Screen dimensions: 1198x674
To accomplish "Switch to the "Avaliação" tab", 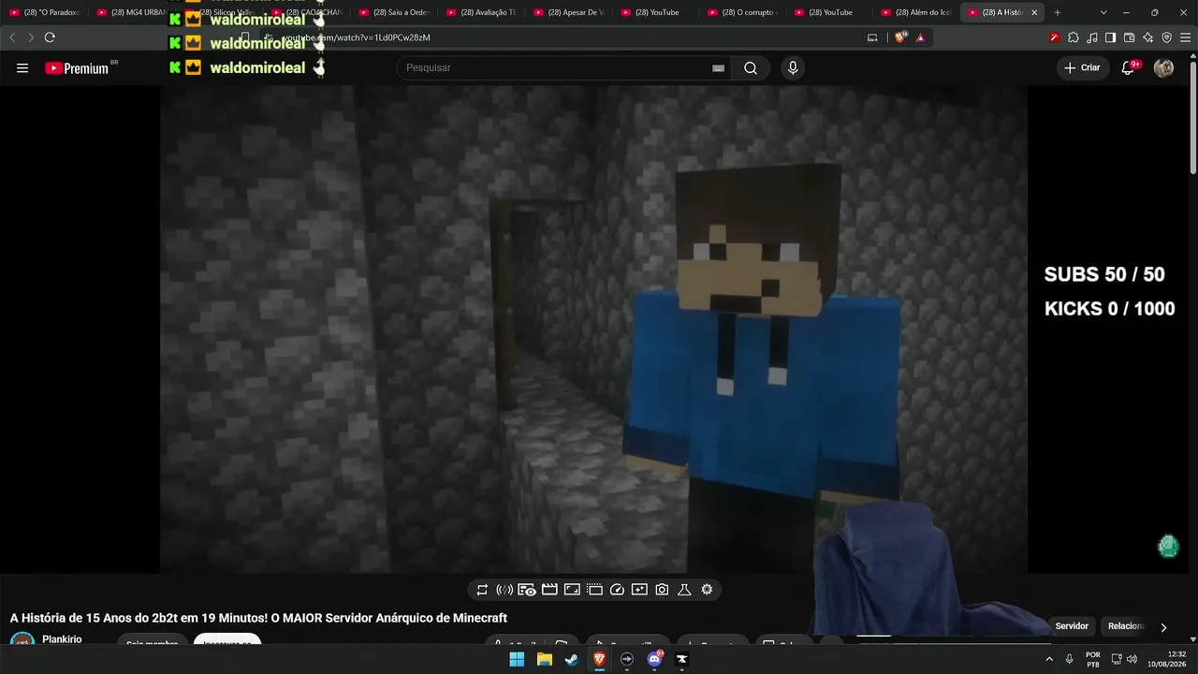I will [481, 12].
